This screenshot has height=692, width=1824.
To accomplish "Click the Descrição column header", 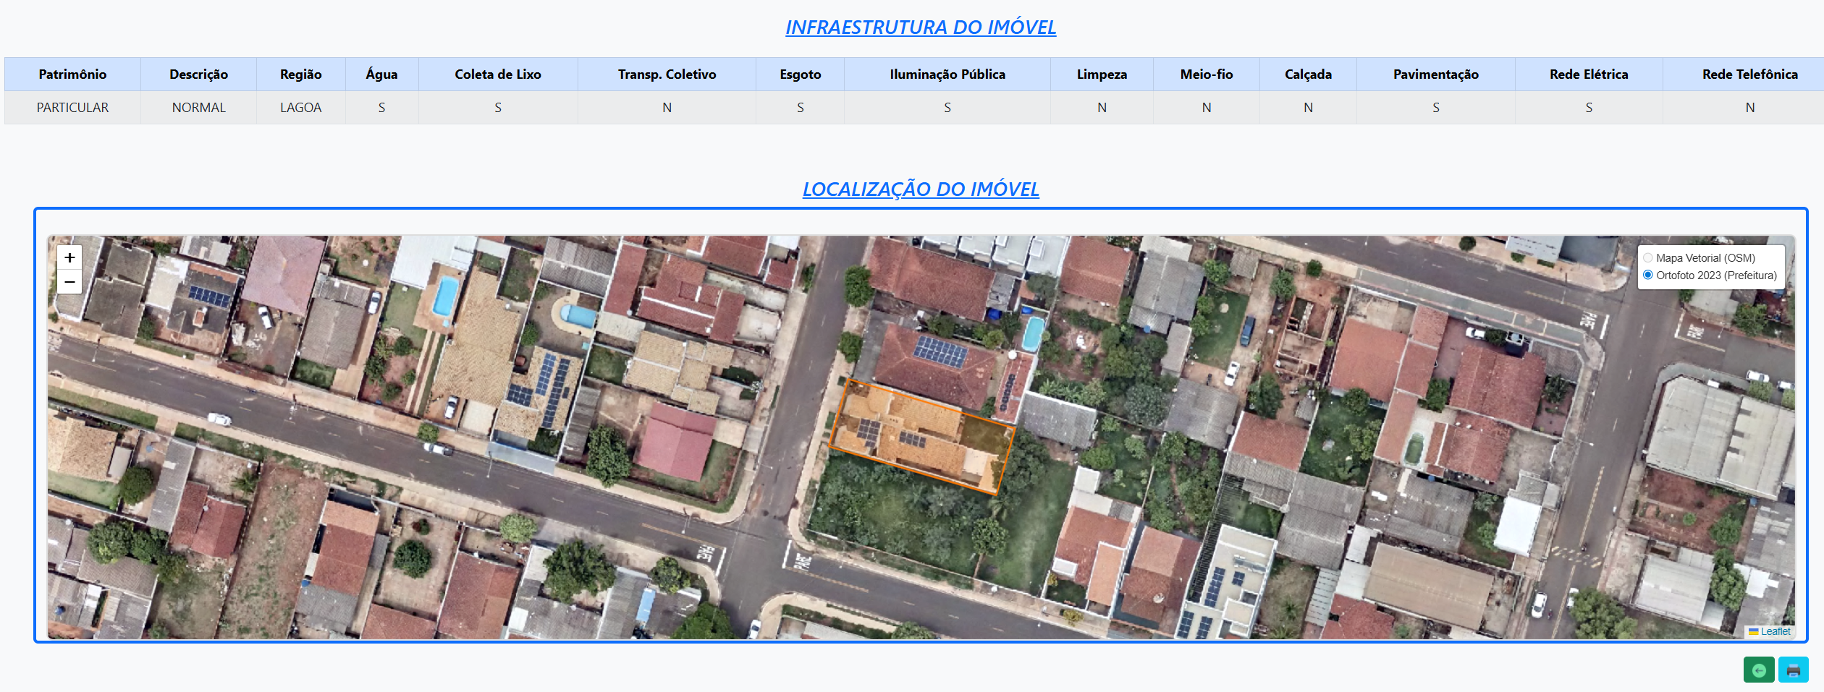I will tap(198, 74).
